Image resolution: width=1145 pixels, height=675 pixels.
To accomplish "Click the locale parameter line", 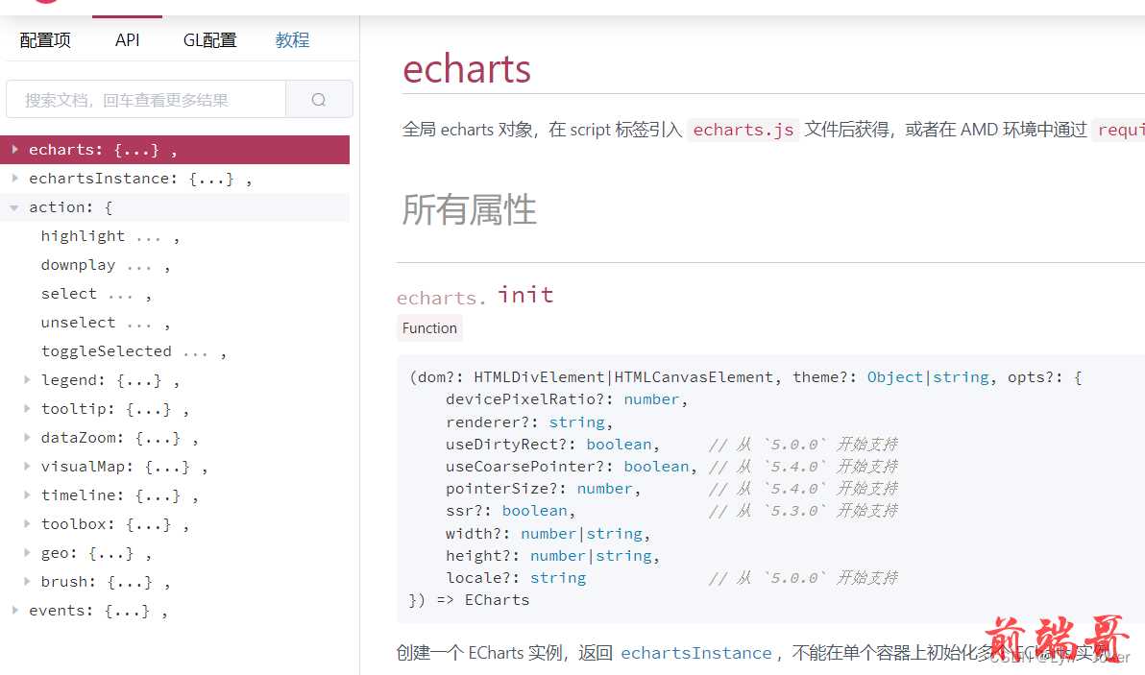I will click(671, 578).
